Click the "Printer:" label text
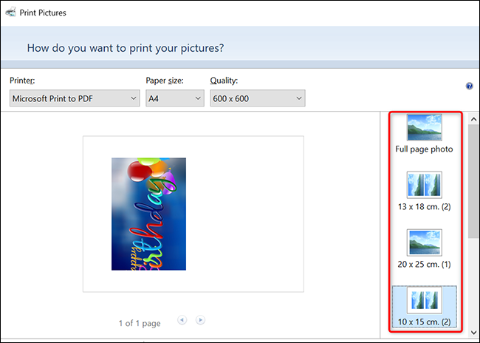Screen dimensions: 480x343 click(24, 80)
